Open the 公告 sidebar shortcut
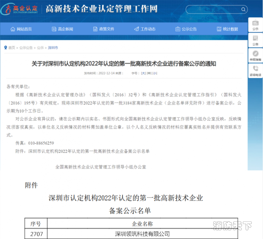This screenshot has width=263, height=239. (x=255, y=40)
